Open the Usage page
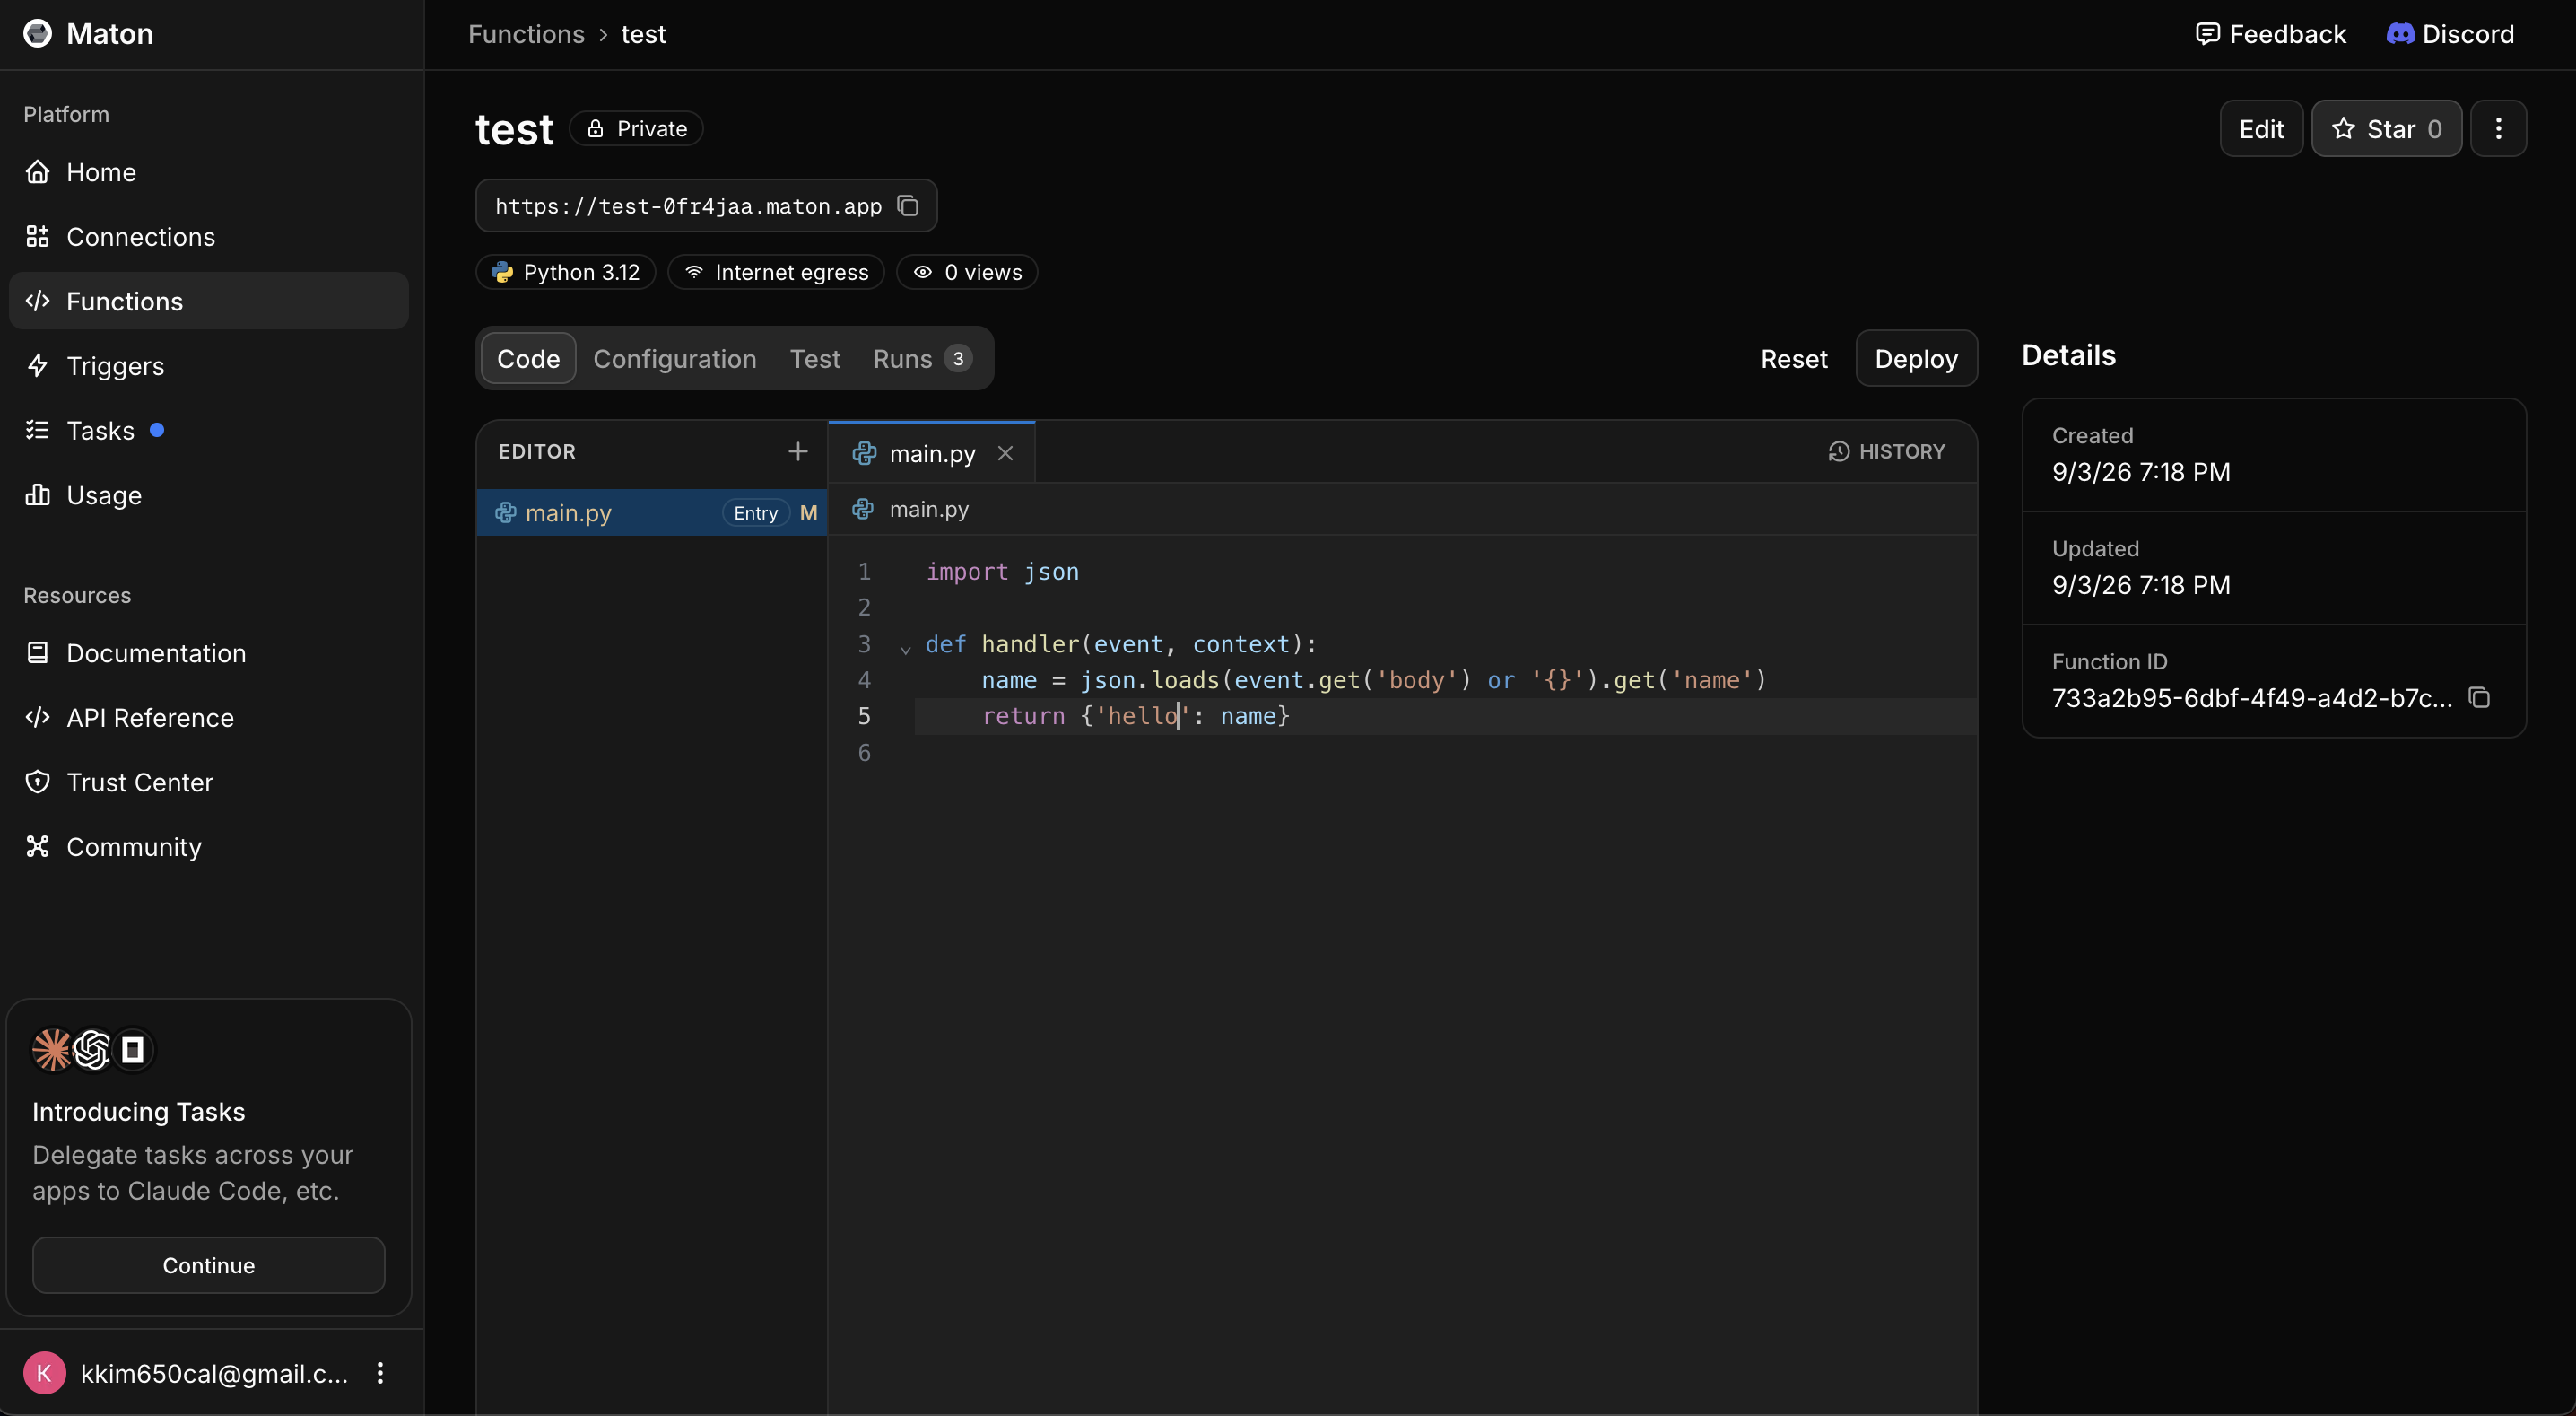Screen dimensions: 2576x1416 click(x=208, y=495)
